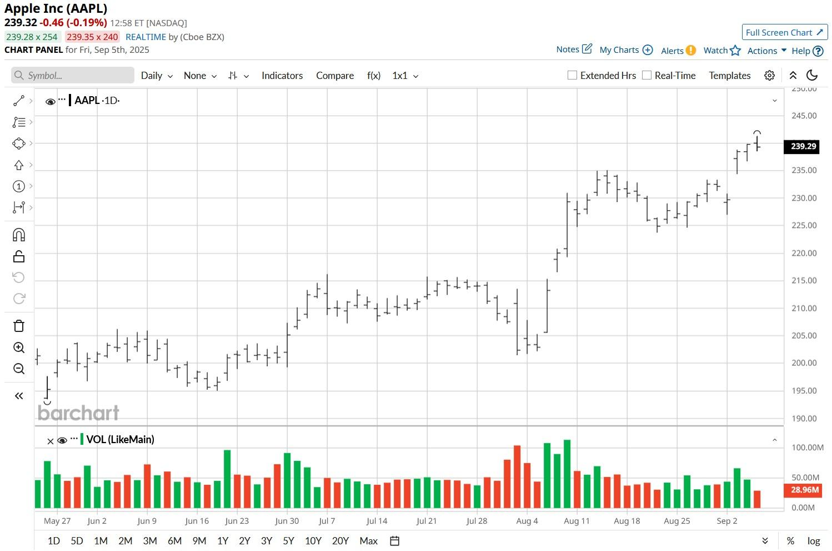The width and height of the screenshot is (832, 551).
Task: Remove the VOL indicator pane
Action: (x=51, y=441)
